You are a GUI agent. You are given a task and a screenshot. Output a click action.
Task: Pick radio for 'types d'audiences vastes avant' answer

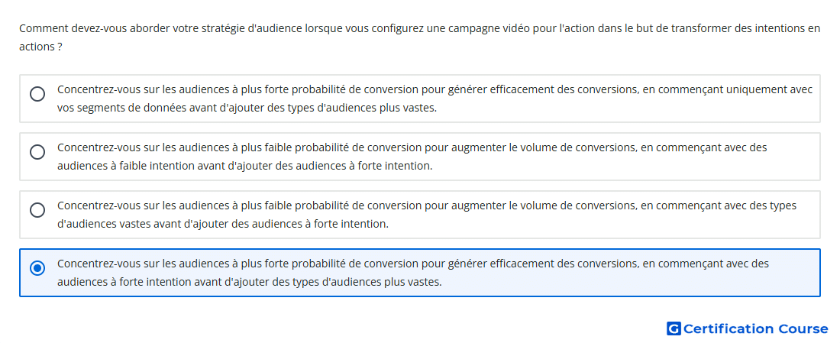point(37,210)
